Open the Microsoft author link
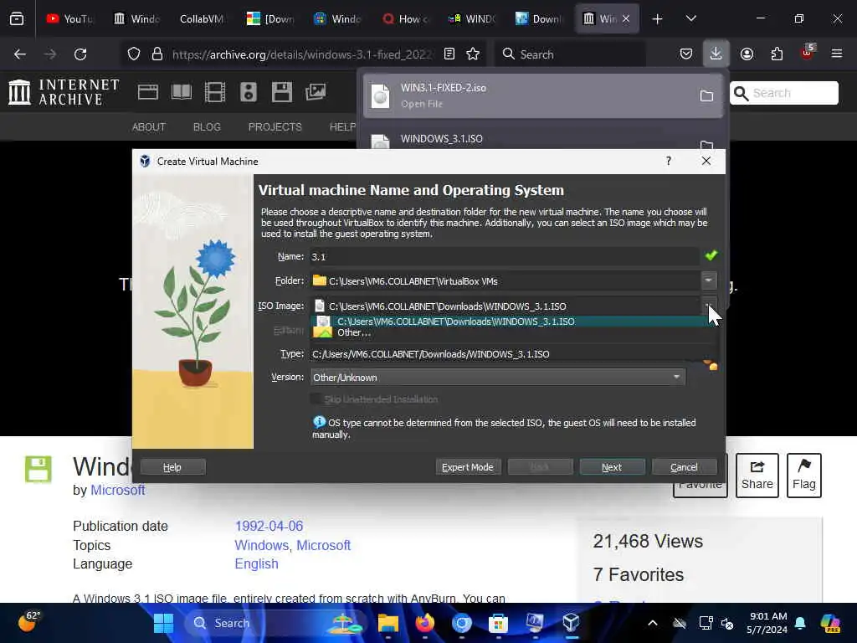This screenshot has height=643, width=857. point(117,490)
